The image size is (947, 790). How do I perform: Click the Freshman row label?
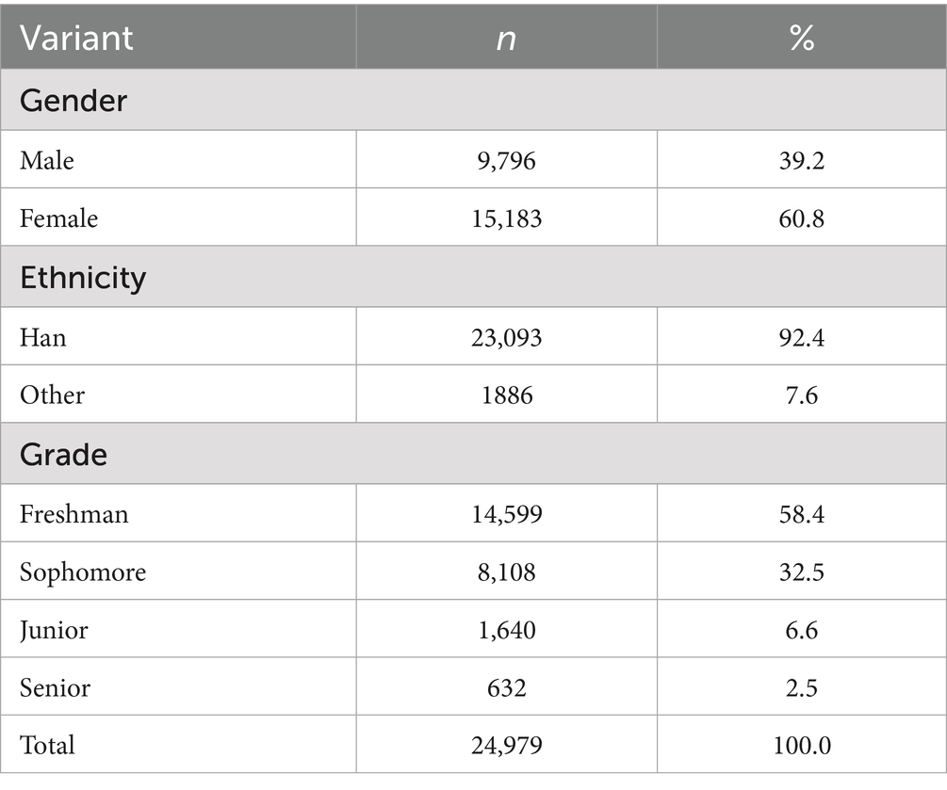point(74,513)
